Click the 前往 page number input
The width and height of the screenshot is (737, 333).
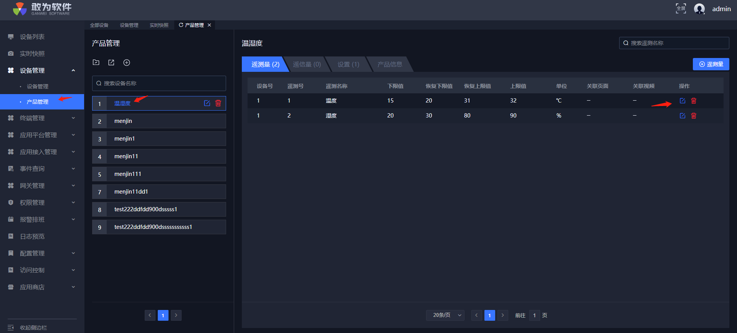(x=534, y=315)
